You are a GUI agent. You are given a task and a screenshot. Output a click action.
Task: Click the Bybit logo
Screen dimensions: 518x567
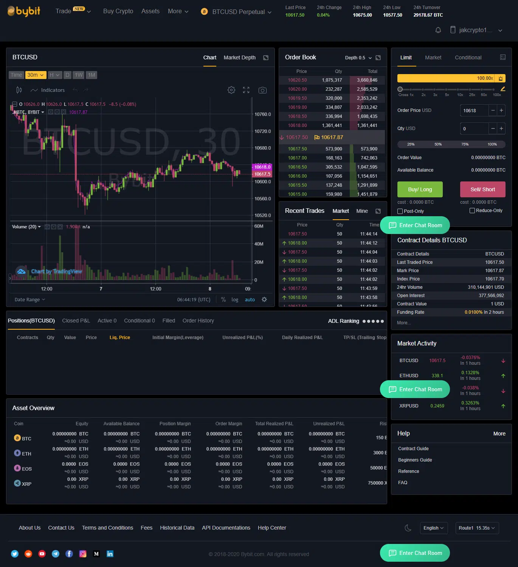pyautogui.click(x=24, y=11)
